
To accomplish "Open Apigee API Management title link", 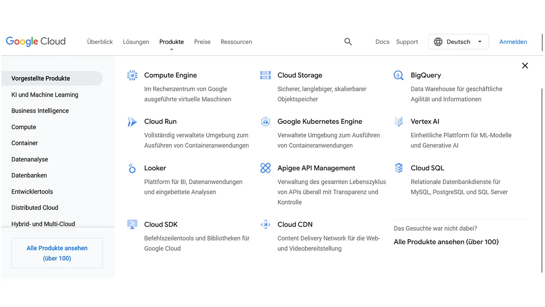I will pos(317,168).
